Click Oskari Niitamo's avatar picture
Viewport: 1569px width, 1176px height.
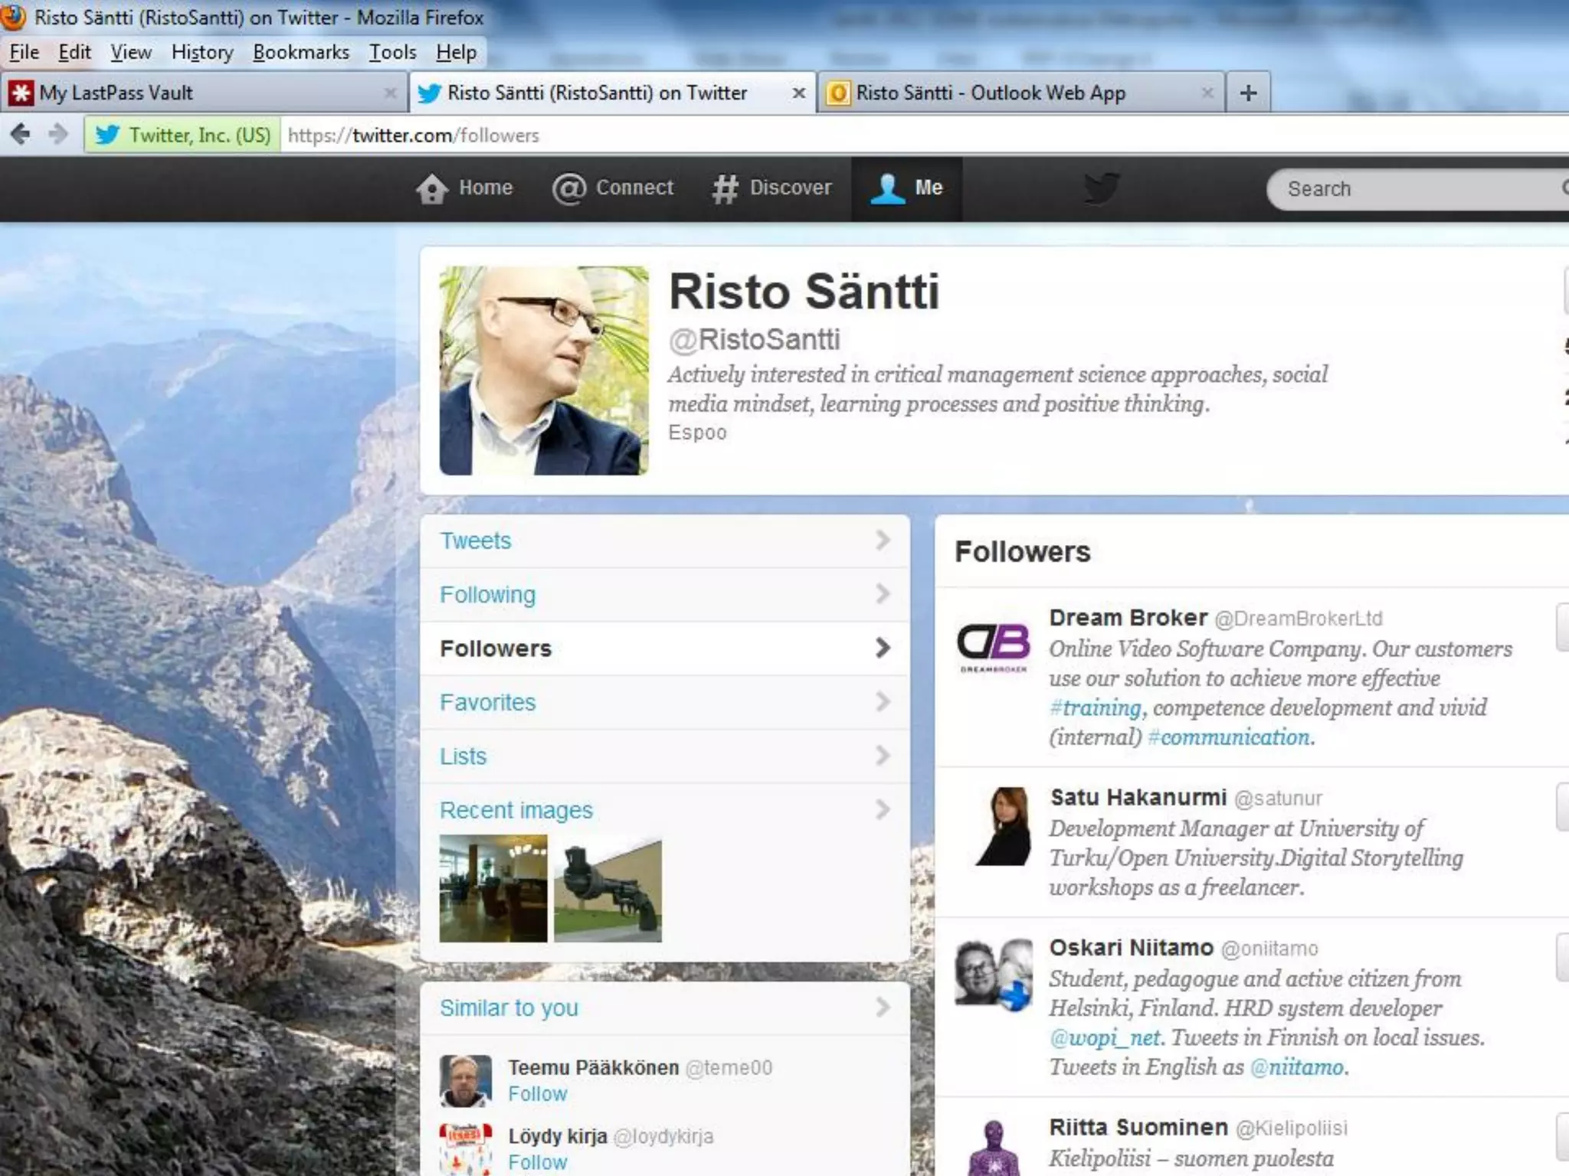tap(994, 975)
